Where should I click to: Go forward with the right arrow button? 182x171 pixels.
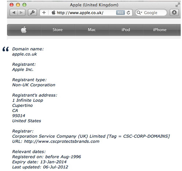point(21,13)
